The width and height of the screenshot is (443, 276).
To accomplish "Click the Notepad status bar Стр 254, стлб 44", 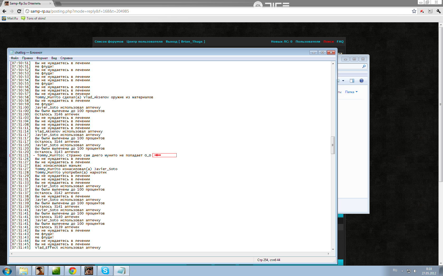I will 269,260.
